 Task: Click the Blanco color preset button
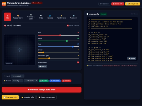tap(43, 66)
